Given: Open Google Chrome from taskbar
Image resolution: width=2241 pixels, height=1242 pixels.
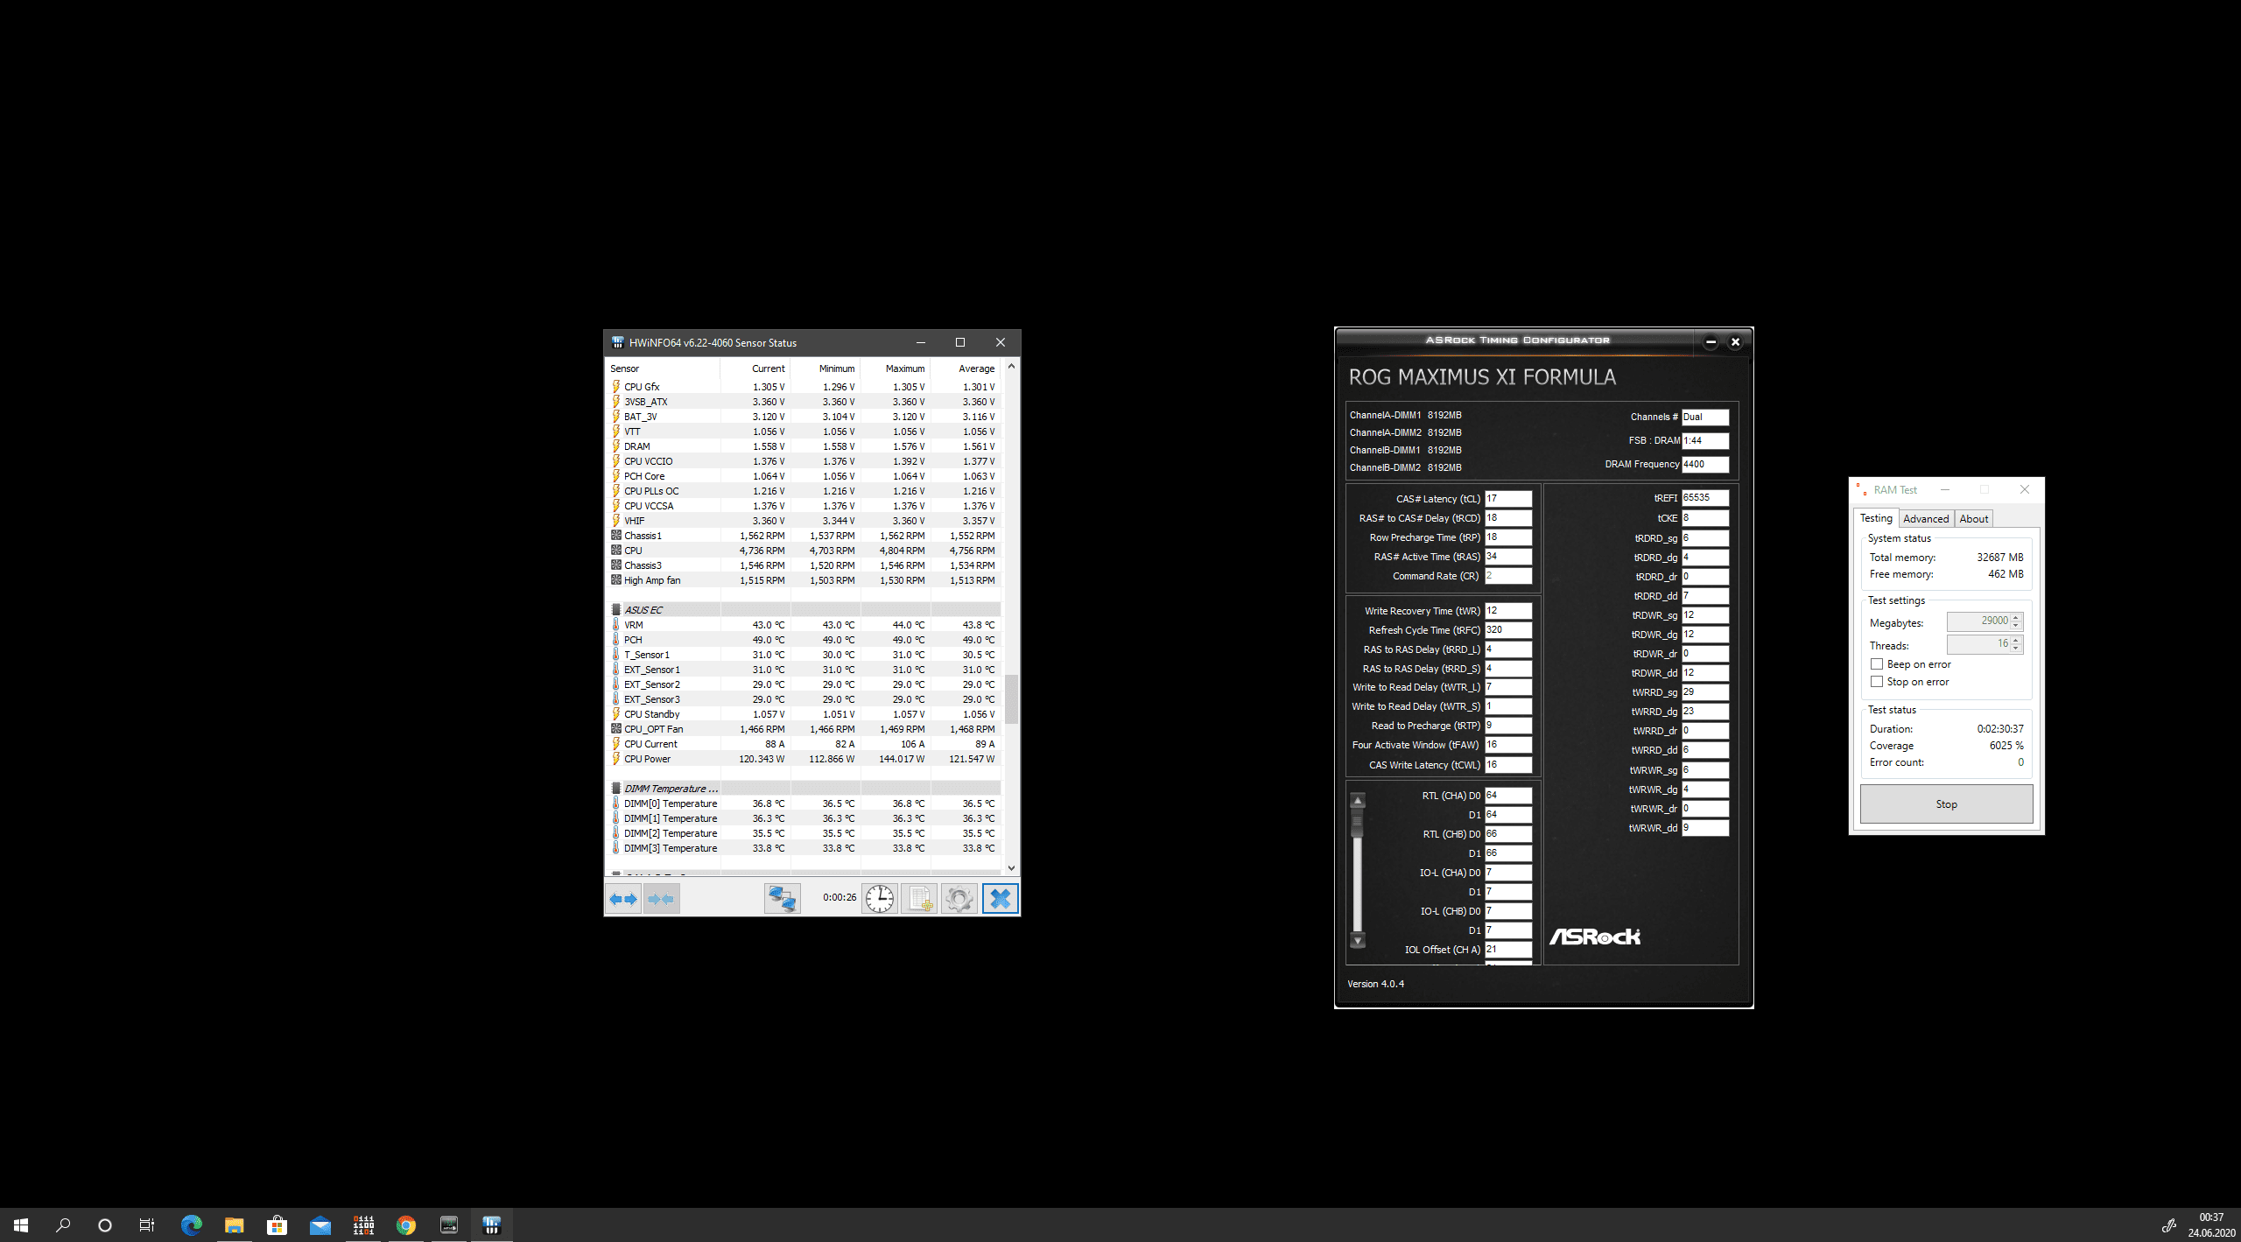Looking at the screenshot, I should pos(405,1225).
